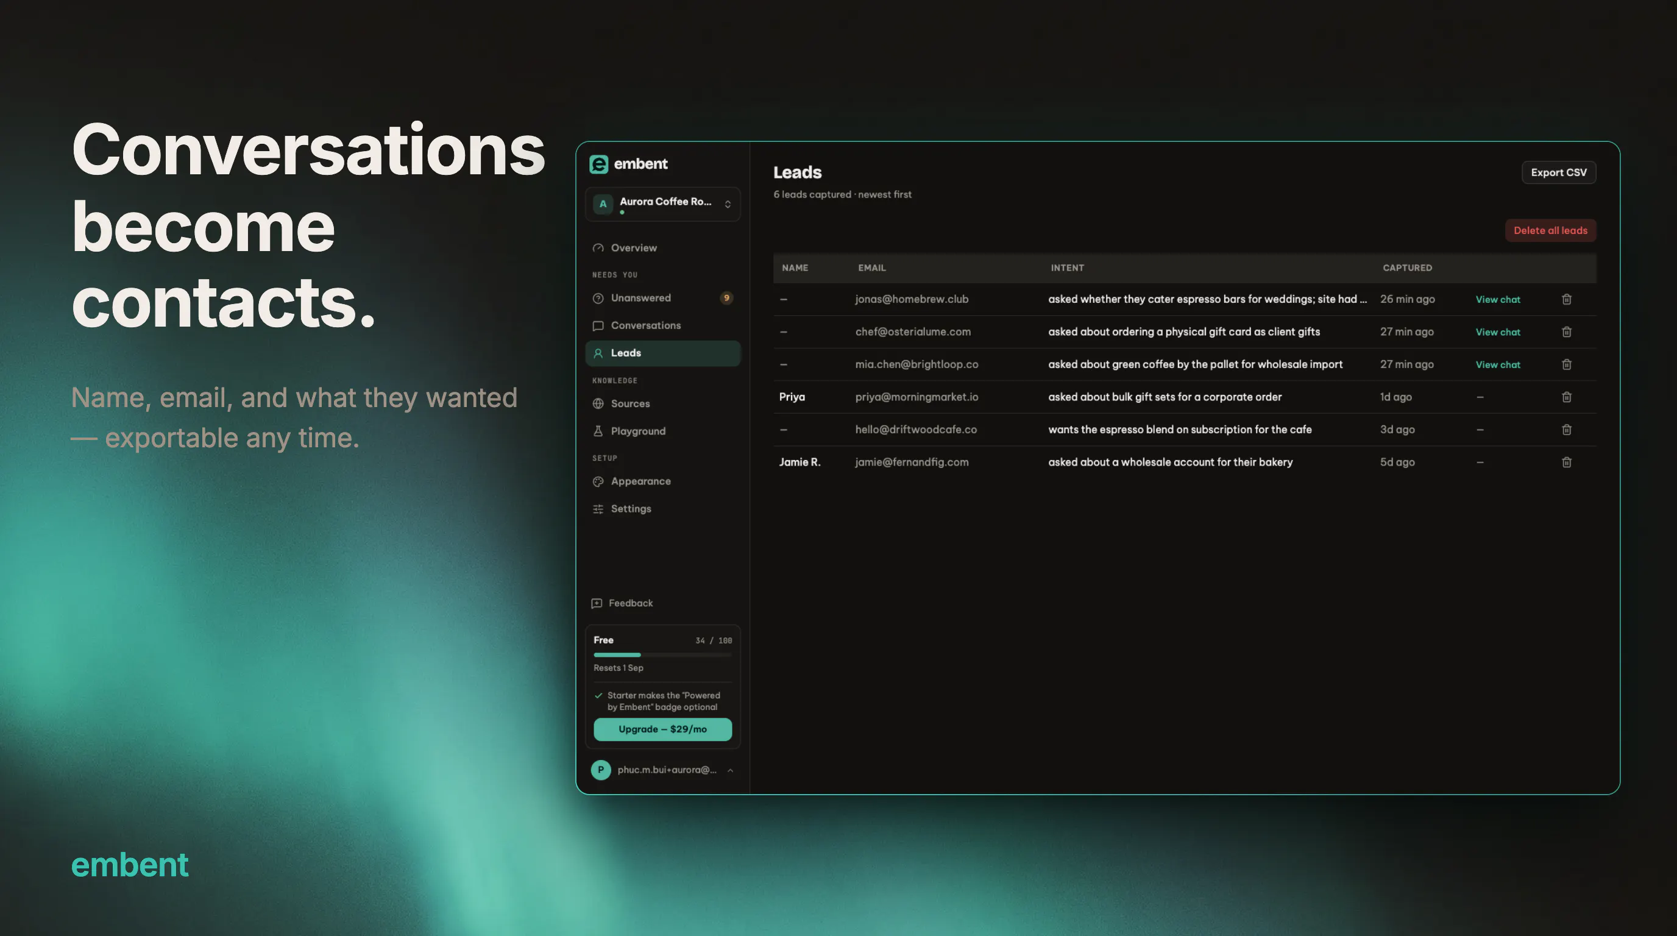Click intent about espresso blend subscription
Image resolution: width=1677 pixels, height=936 pixels.
[1180, 430]
